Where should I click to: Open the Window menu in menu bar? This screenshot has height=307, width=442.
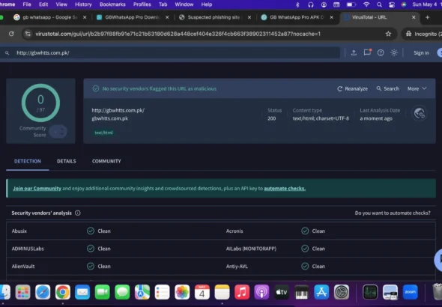click(184, 4)
